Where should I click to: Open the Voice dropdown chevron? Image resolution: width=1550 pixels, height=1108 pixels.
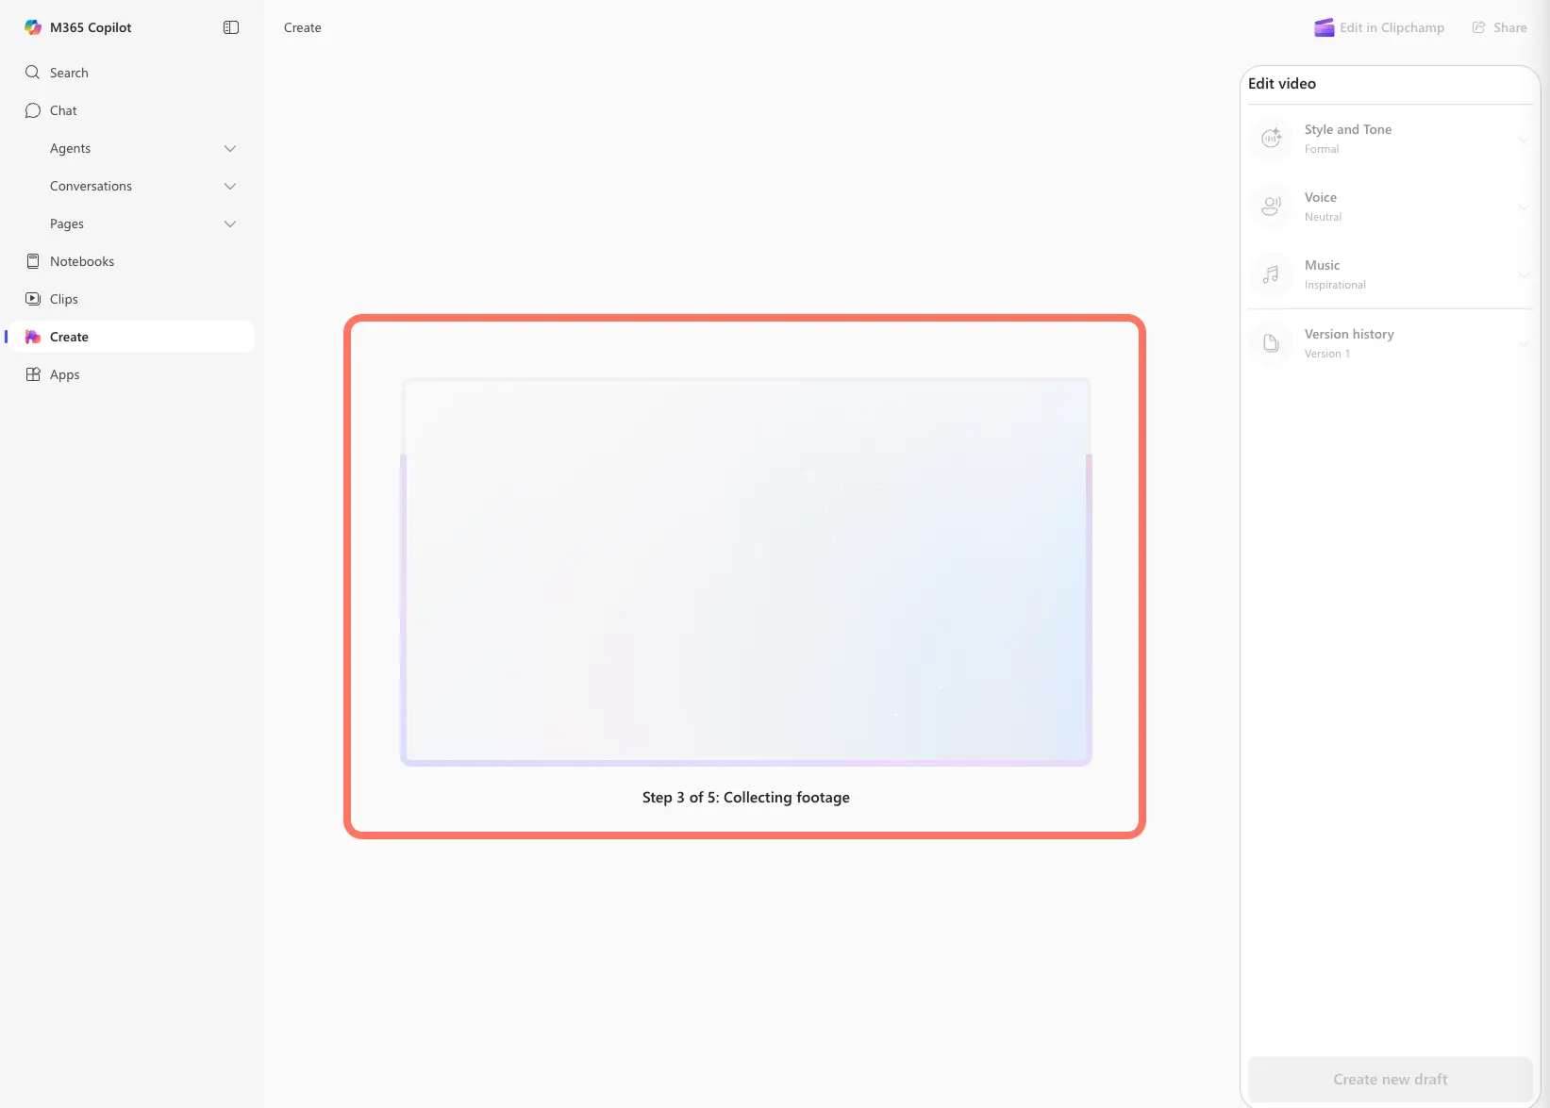click(1523, 207)
